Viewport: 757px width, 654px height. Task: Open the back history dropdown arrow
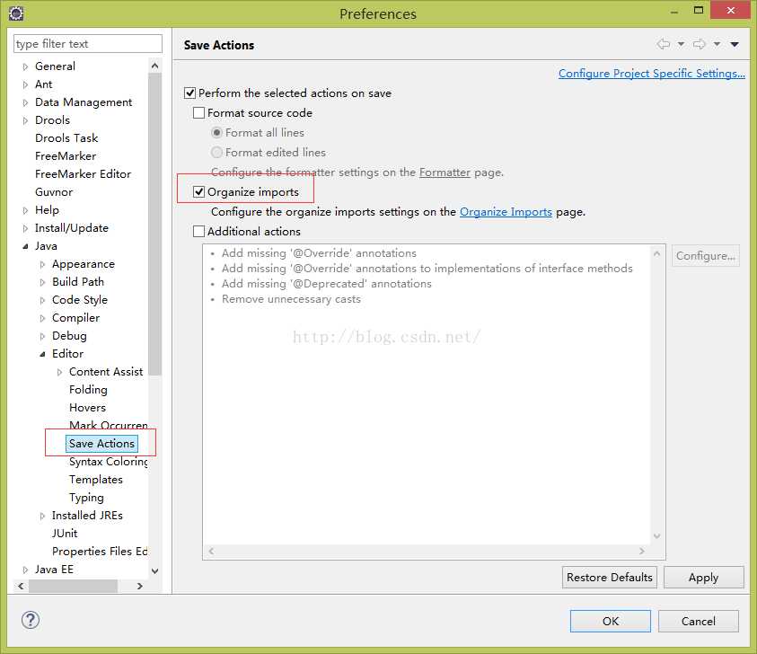[681, 44]
